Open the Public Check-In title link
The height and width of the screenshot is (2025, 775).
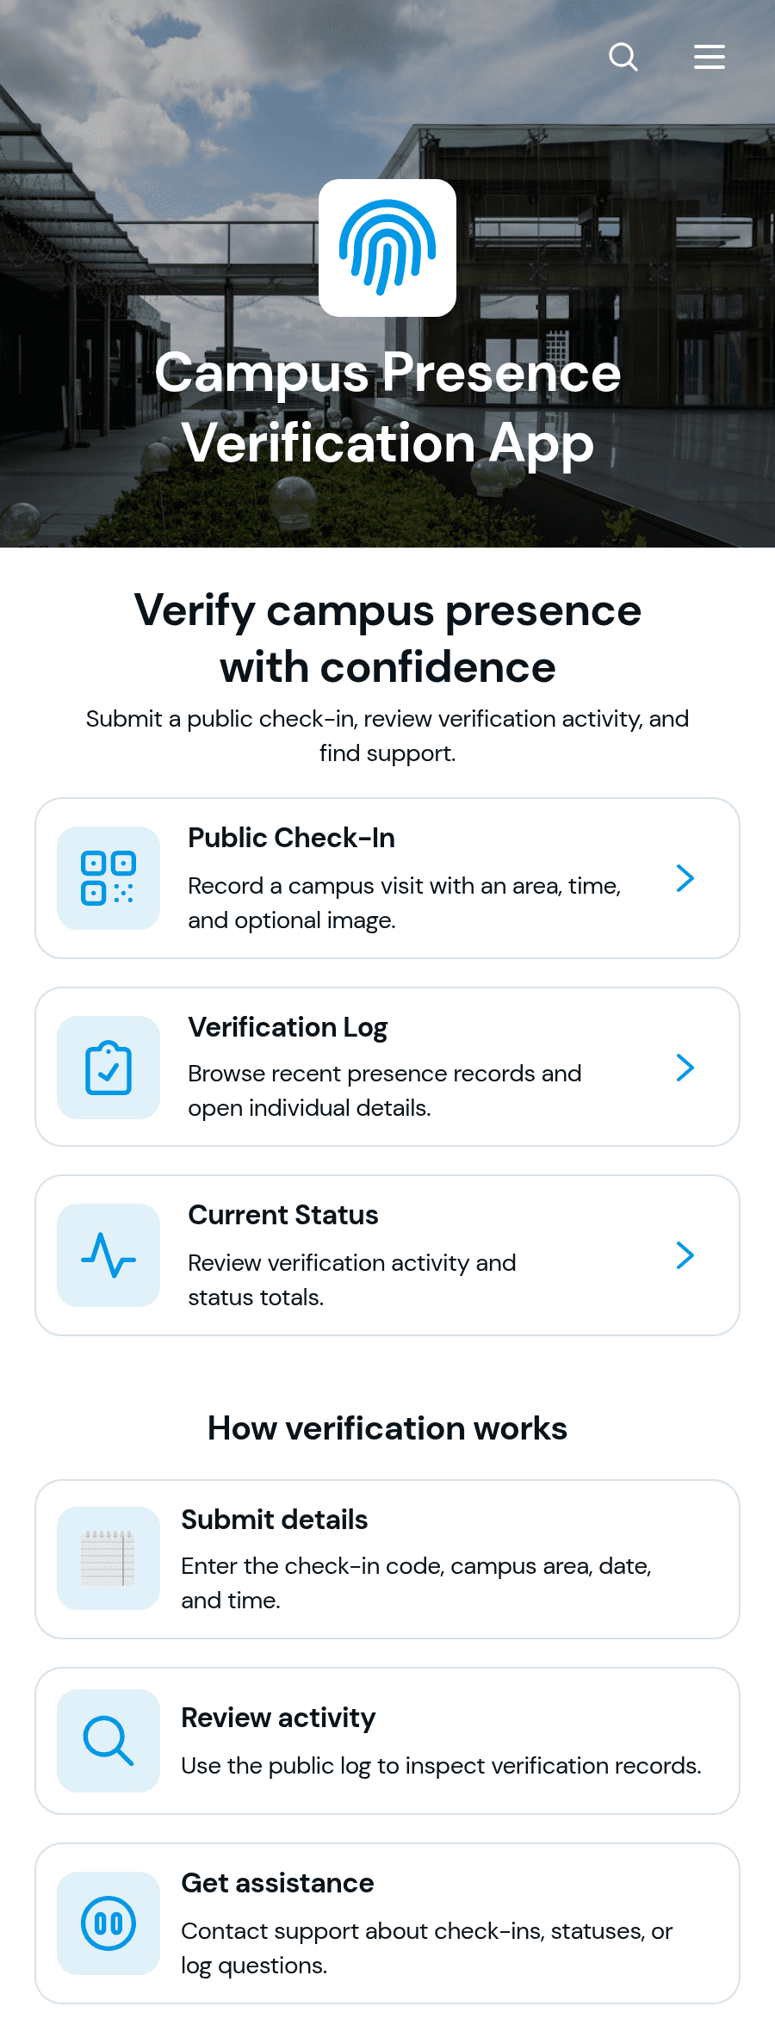[x=291, y=838]
